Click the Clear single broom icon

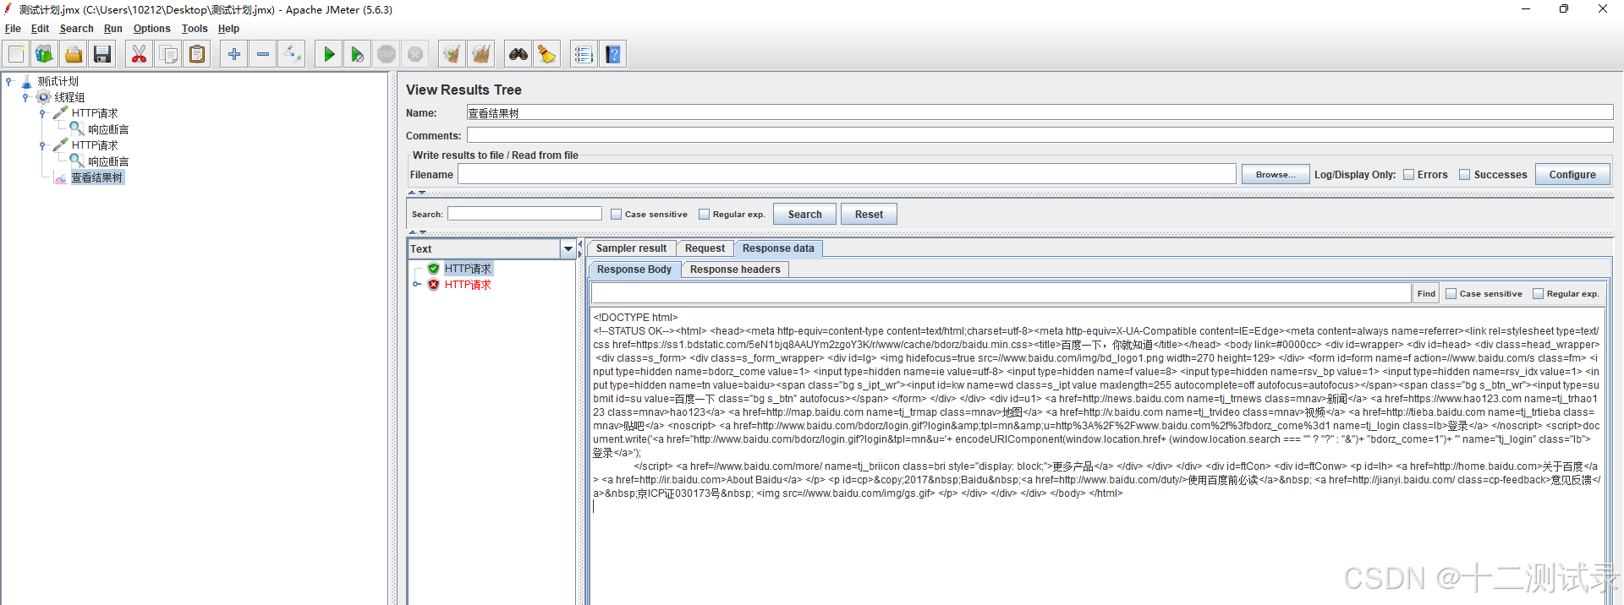pyautogui.click(x=453, y=54)
